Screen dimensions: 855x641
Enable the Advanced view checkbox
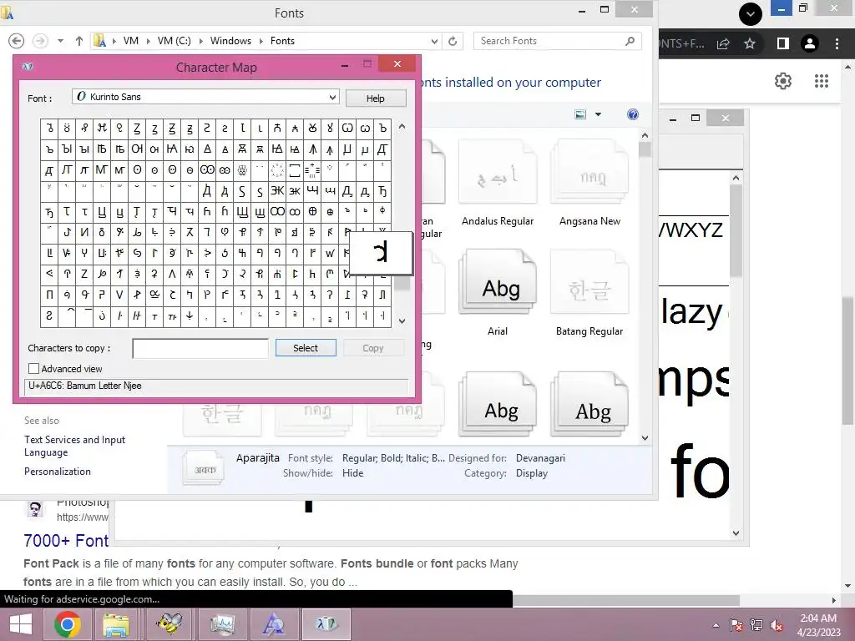click(33, 368)
